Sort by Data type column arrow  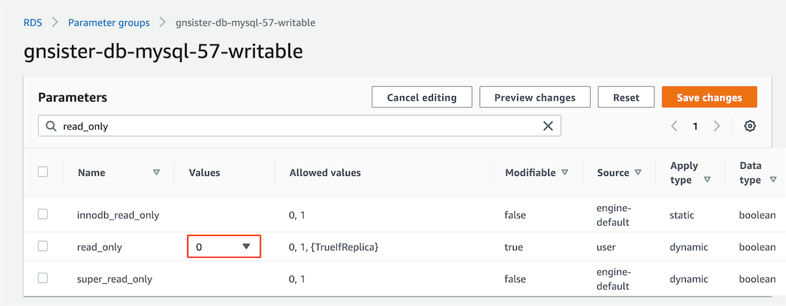(x=774, y=180)
